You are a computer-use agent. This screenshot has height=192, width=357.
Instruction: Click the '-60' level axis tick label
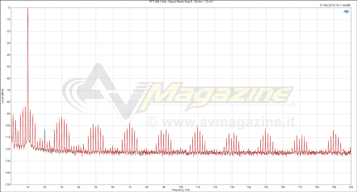point(8,78)
